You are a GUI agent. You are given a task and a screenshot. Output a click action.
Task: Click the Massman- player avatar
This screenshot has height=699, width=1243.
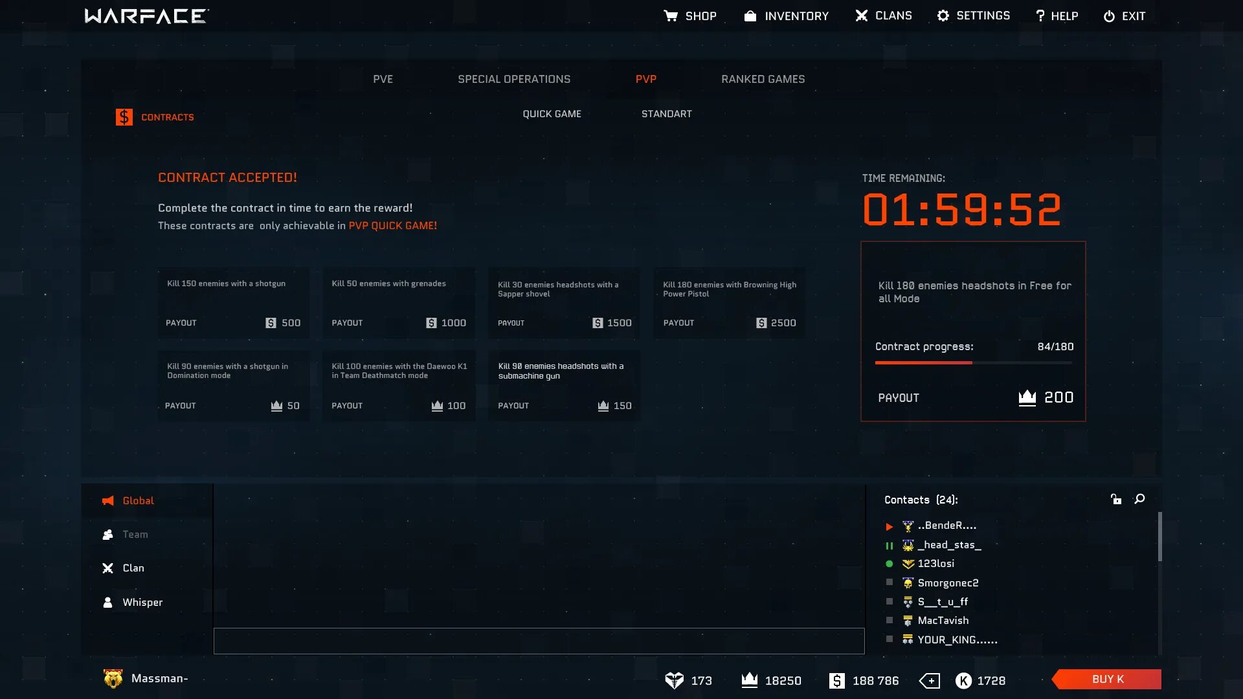113,678
